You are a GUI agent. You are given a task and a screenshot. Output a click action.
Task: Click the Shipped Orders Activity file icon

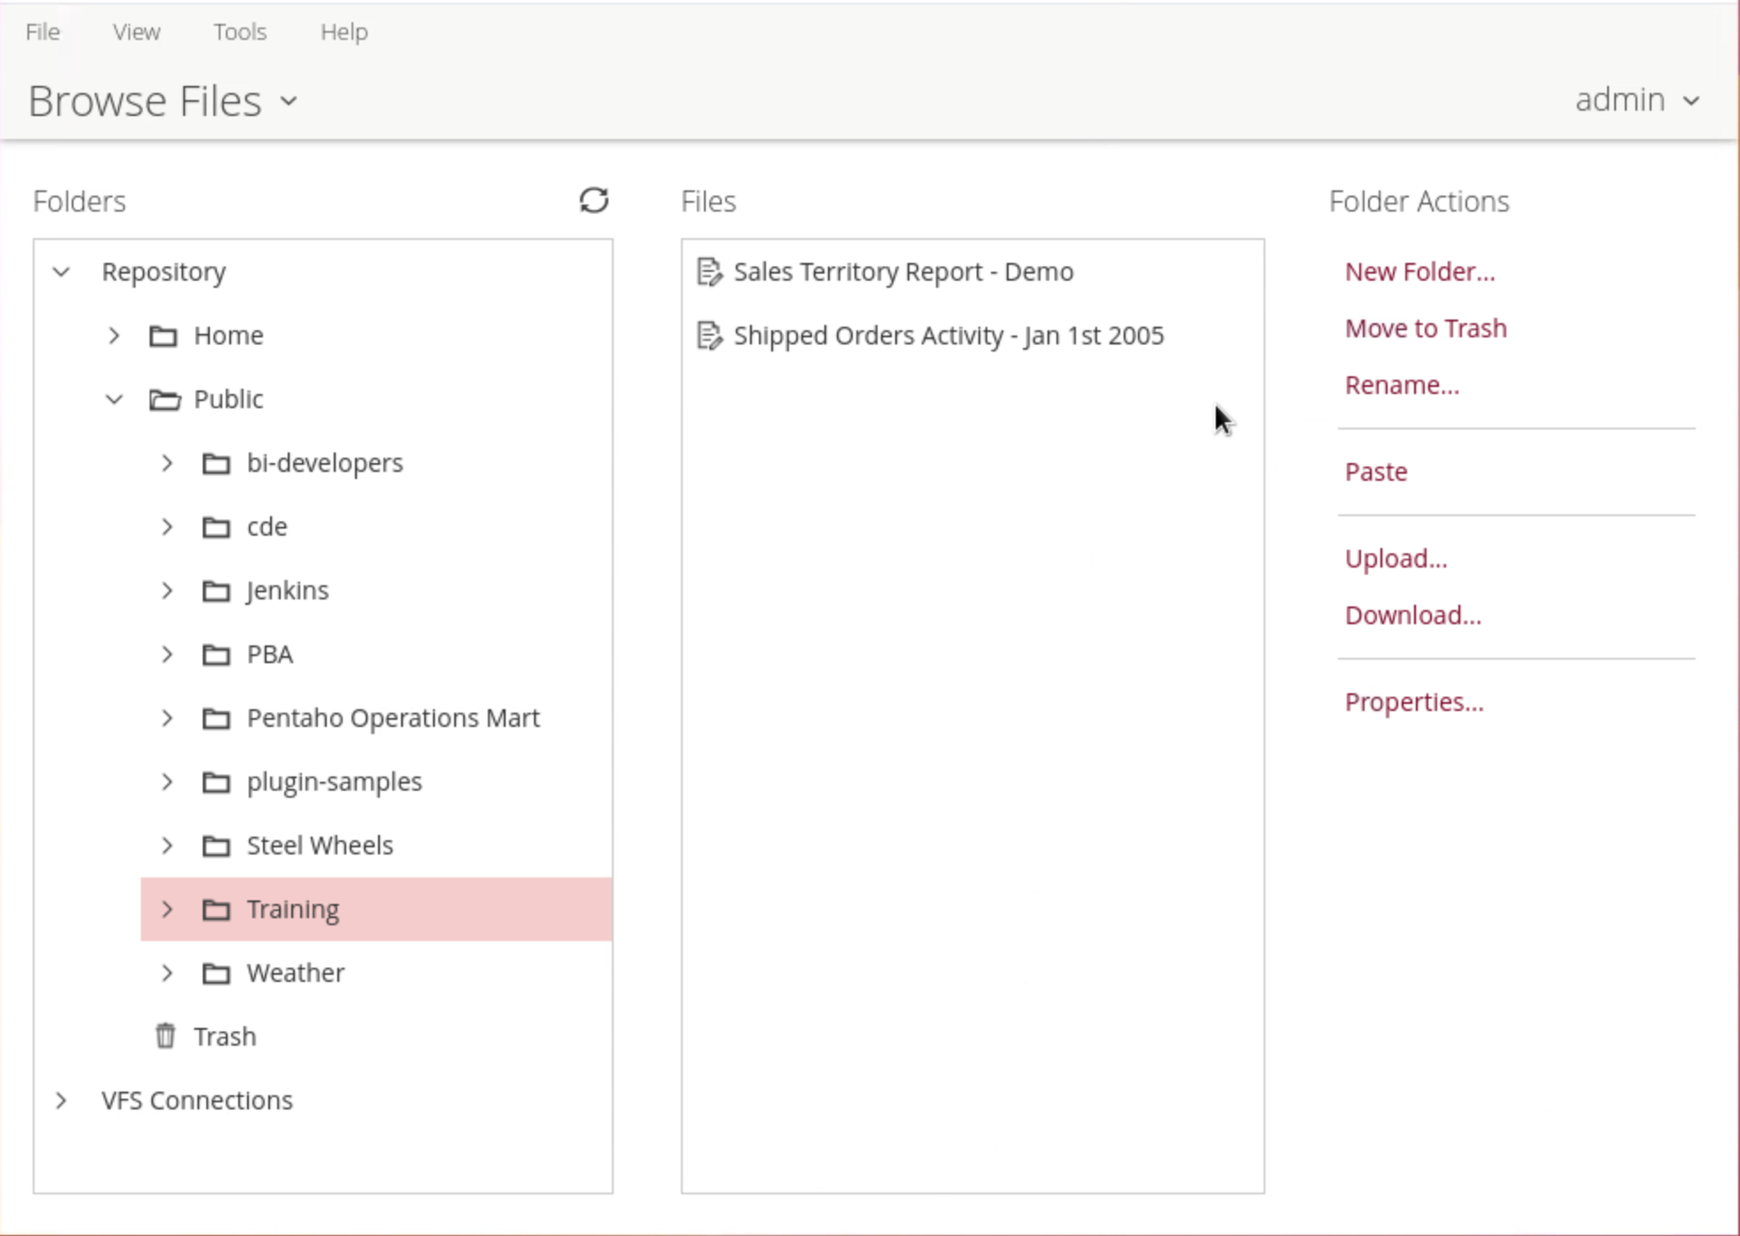(x=709, y=336)
